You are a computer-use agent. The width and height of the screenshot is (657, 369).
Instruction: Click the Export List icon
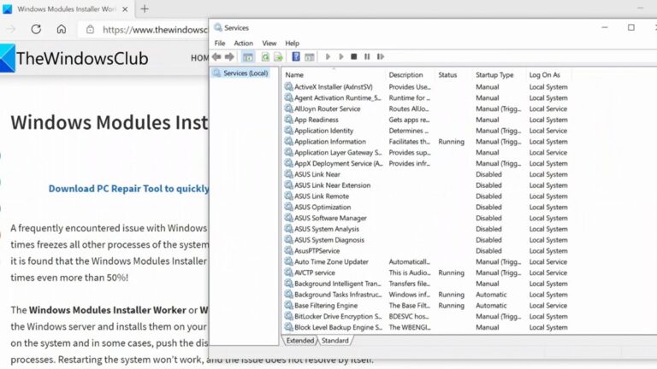[278, 56]
